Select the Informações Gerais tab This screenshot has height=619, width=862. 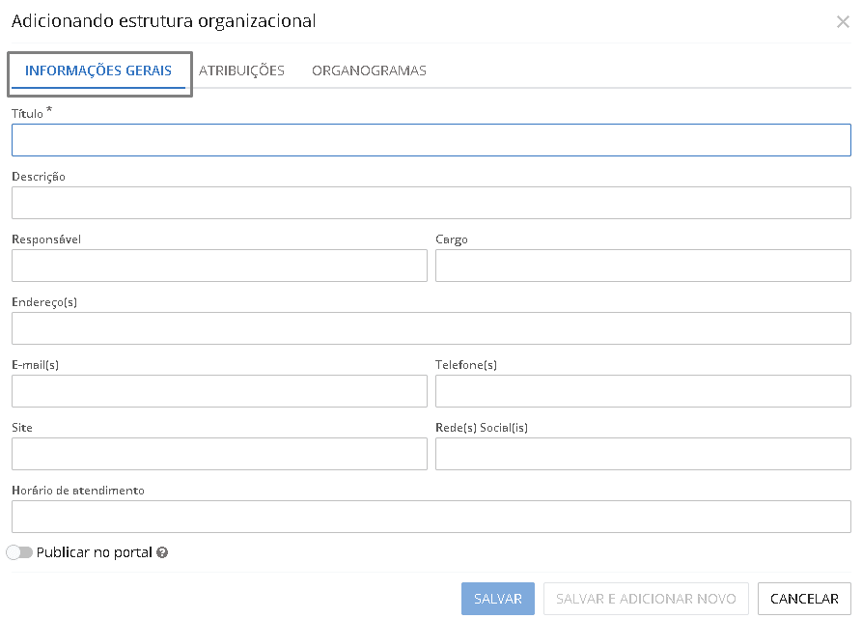[x=98, y=70]
